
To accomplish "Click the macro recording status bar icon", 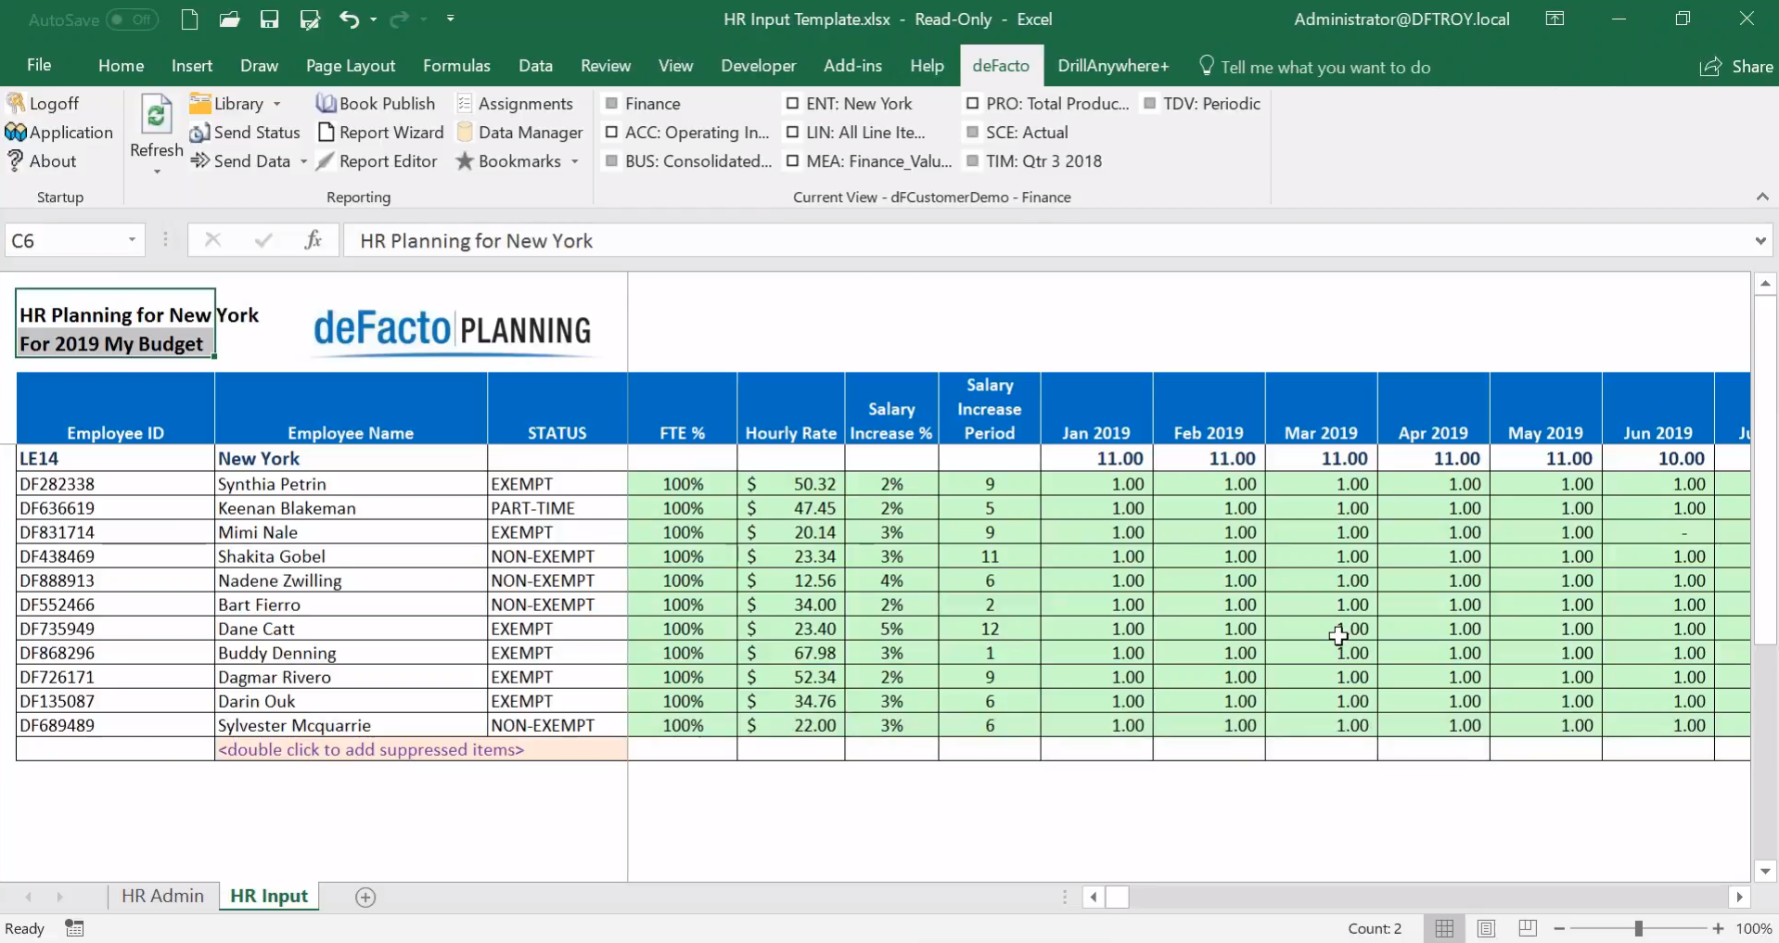I will pyautogui.click(x=74, y=928).
